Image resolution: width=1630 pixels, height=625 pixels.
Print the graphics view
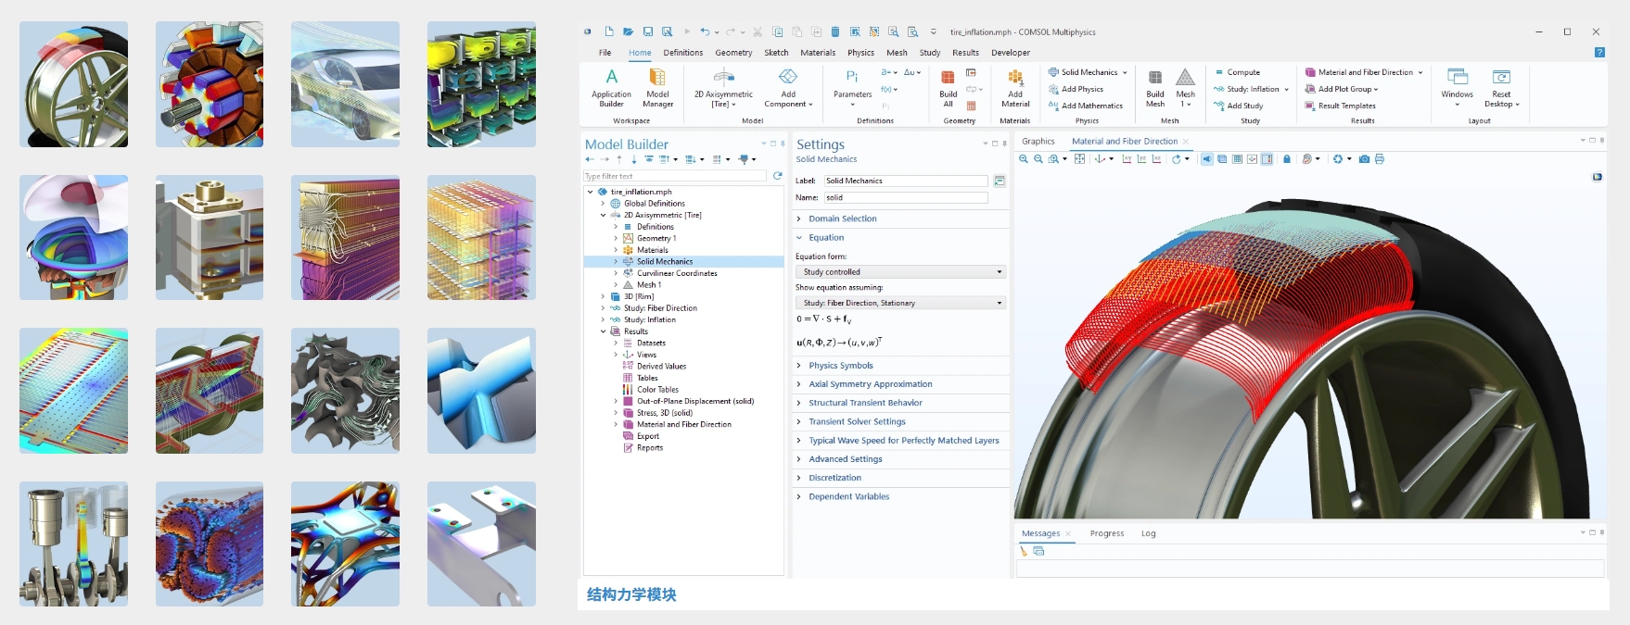[1380, 159]
